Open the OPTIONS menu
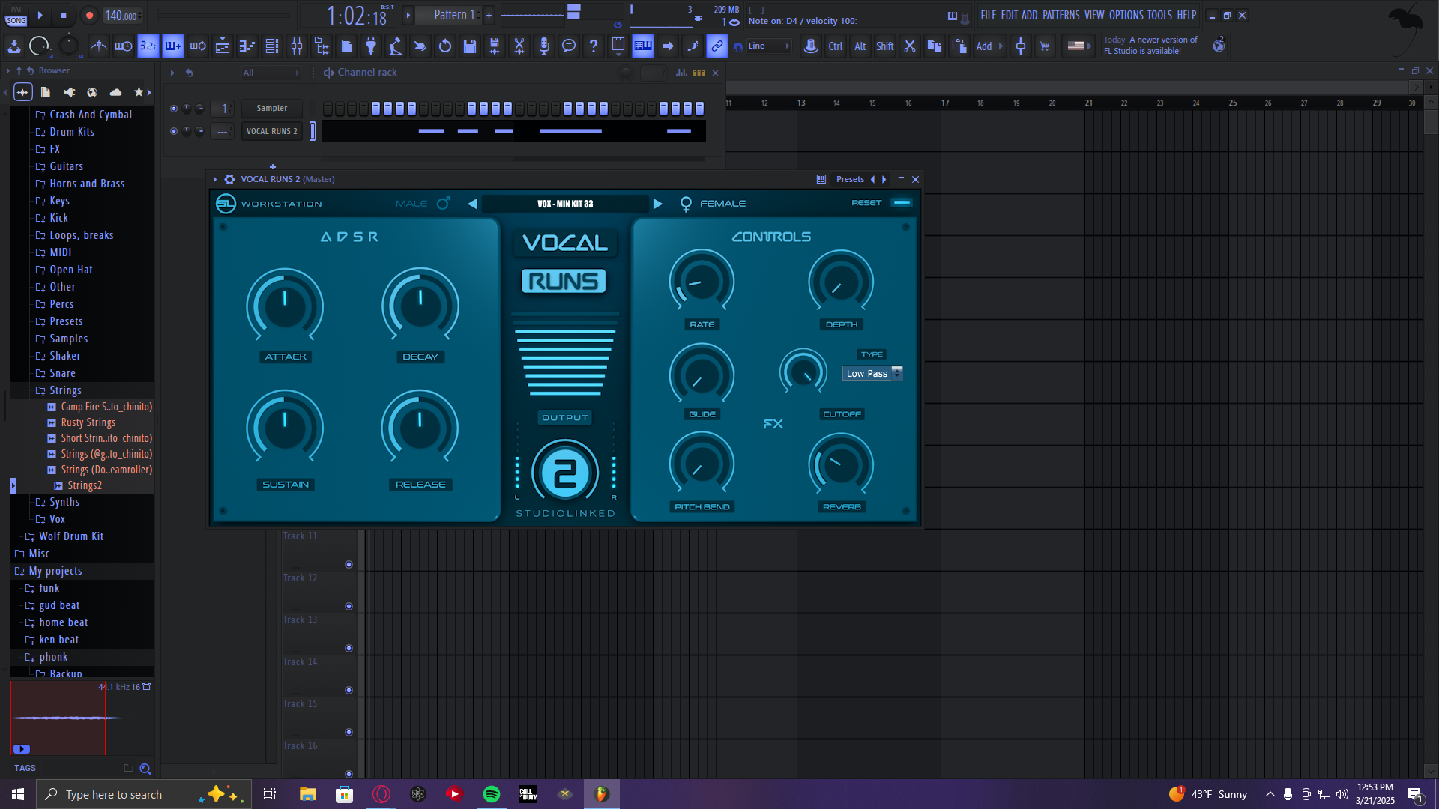This screenshot has width=1439, height=809. pyautogui.click(x=1126, y=15)
